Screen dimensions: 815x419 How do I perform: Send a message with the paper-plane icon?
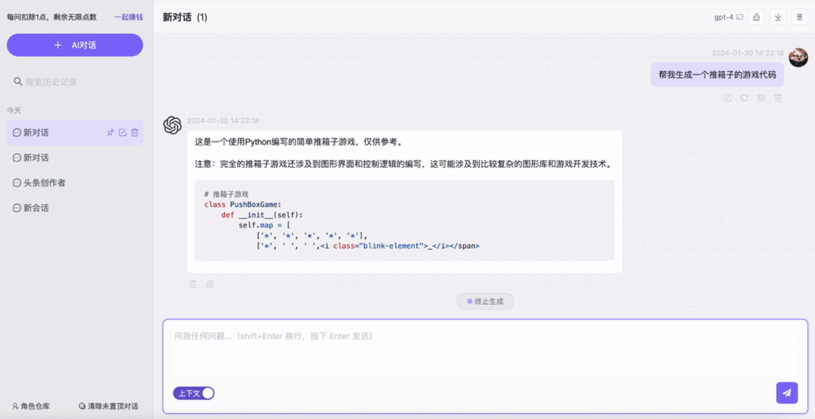786,393
